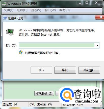This screenshot has height=109, width=104.
Task: Click the 创建新任务 dialog title icon
Action: (x=5, y=18)
